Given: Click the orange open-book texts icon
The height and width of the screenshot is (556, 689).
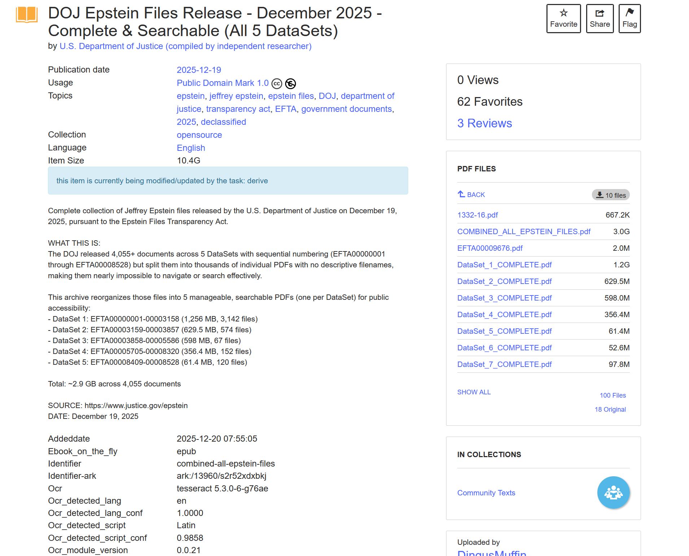Looking at the screenshot, I should pos(27,15).
